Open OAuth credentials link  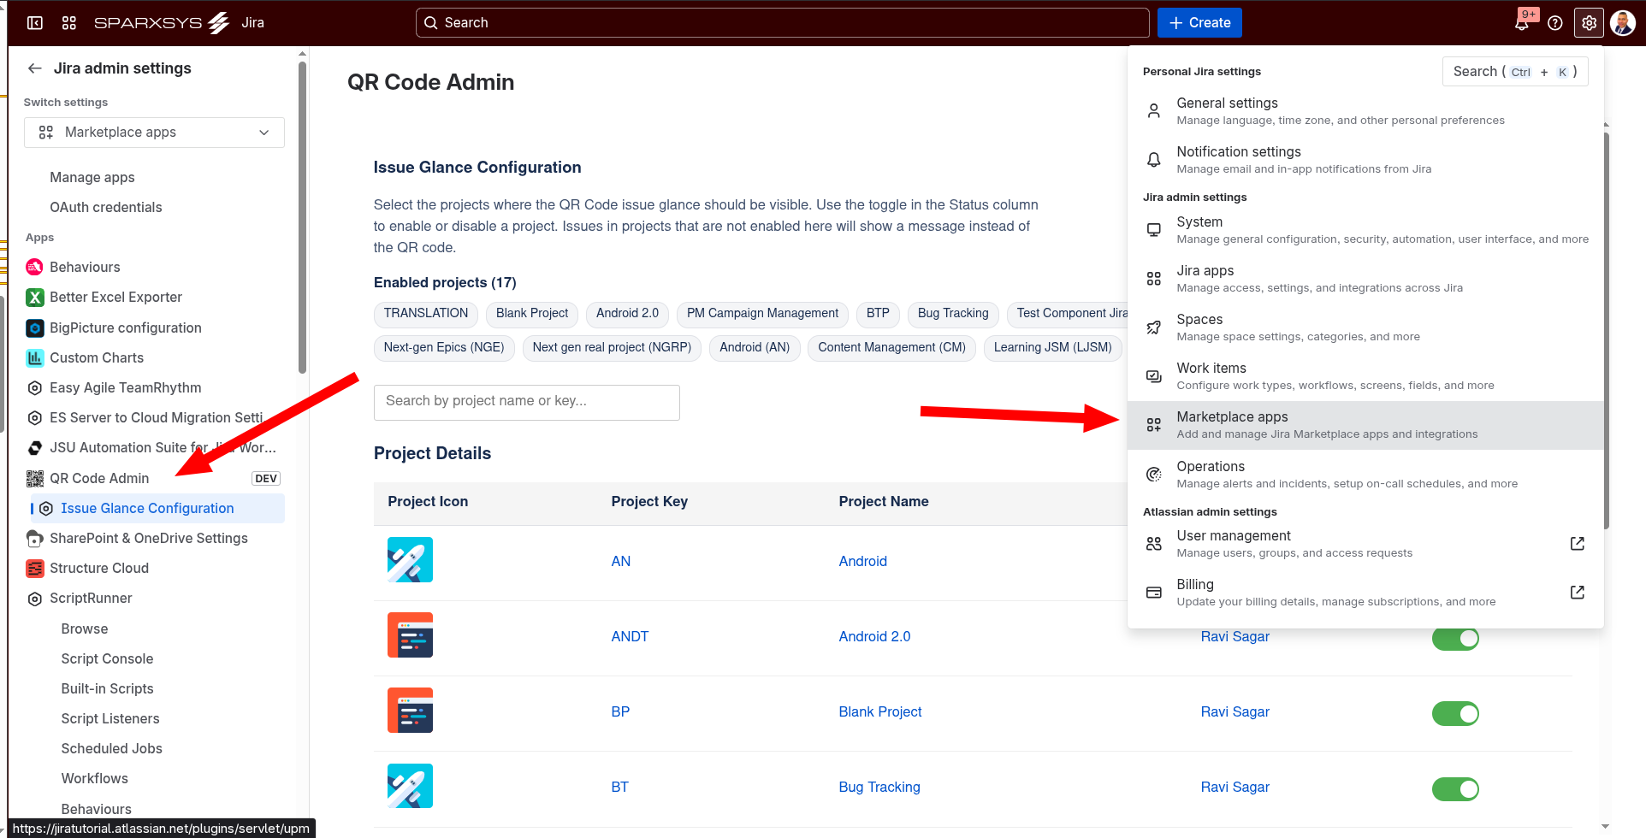(x=106, y=207)
